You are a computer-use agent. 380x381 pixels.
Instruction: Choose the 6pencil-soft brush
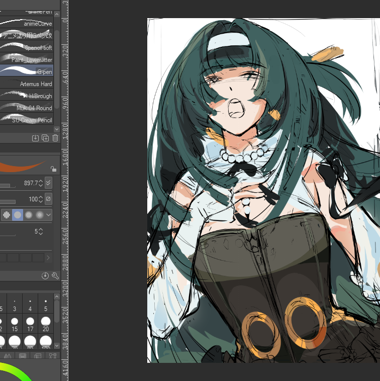27,47
